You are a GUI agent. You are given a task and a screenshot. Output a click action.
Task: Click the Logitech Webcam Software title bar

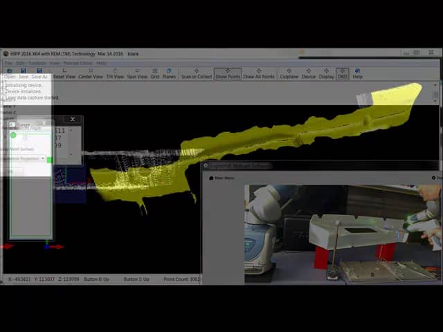(x=322, y=166)
